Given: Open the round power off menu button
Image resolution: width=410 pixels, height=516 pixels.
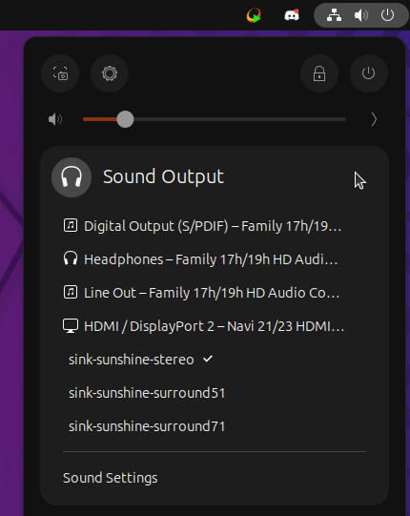Looking at the screenshot, I should [369, 73].
